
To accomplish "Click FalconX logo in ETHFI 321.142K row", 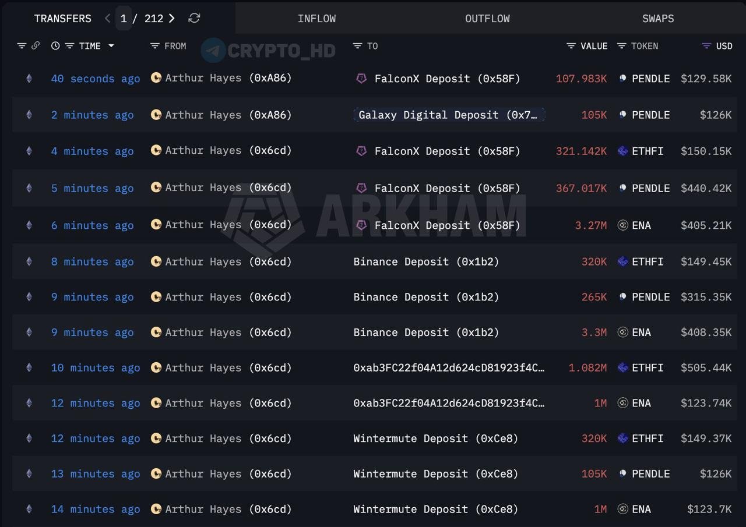I will (x=361, y=151).
